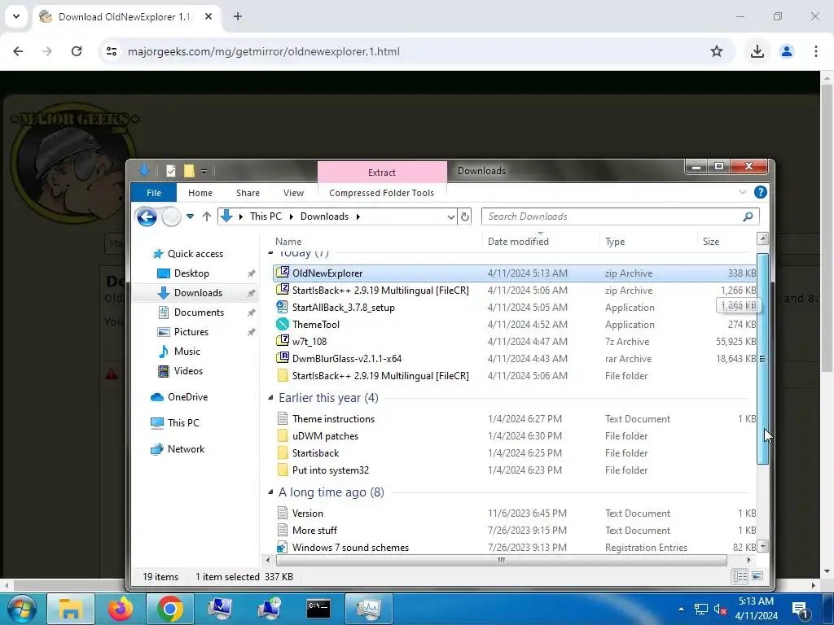This screenshot has height=625, width=834.
Task: Open Firefox from the taskbar
Action: [x=121, y=609]
